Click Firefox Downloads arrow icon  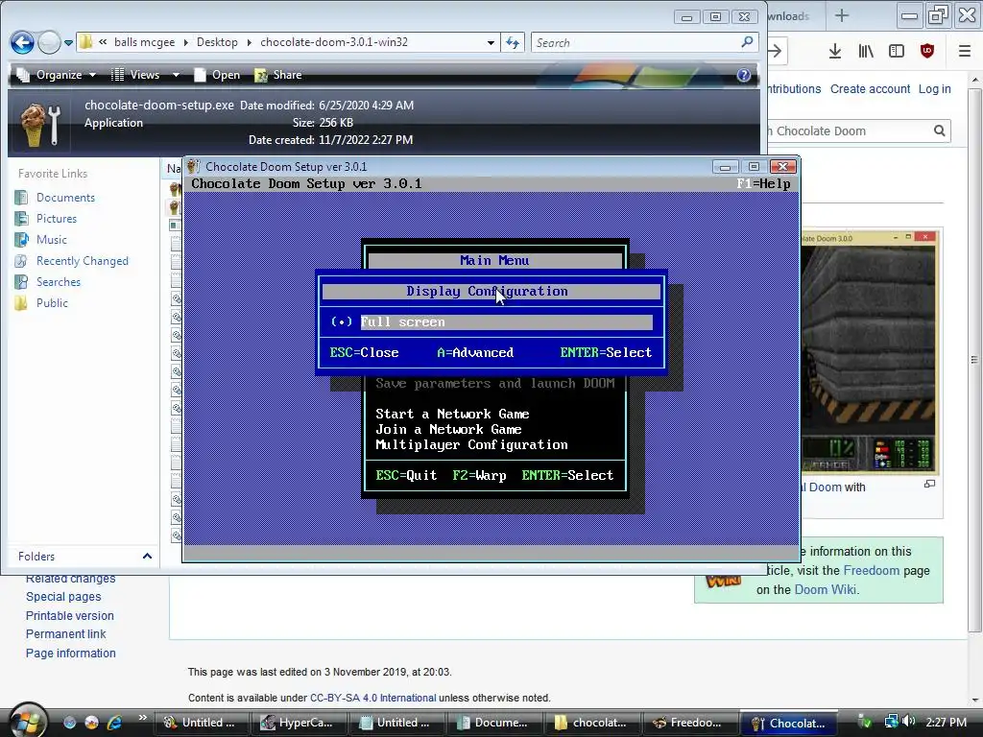[x=835, y=51]
